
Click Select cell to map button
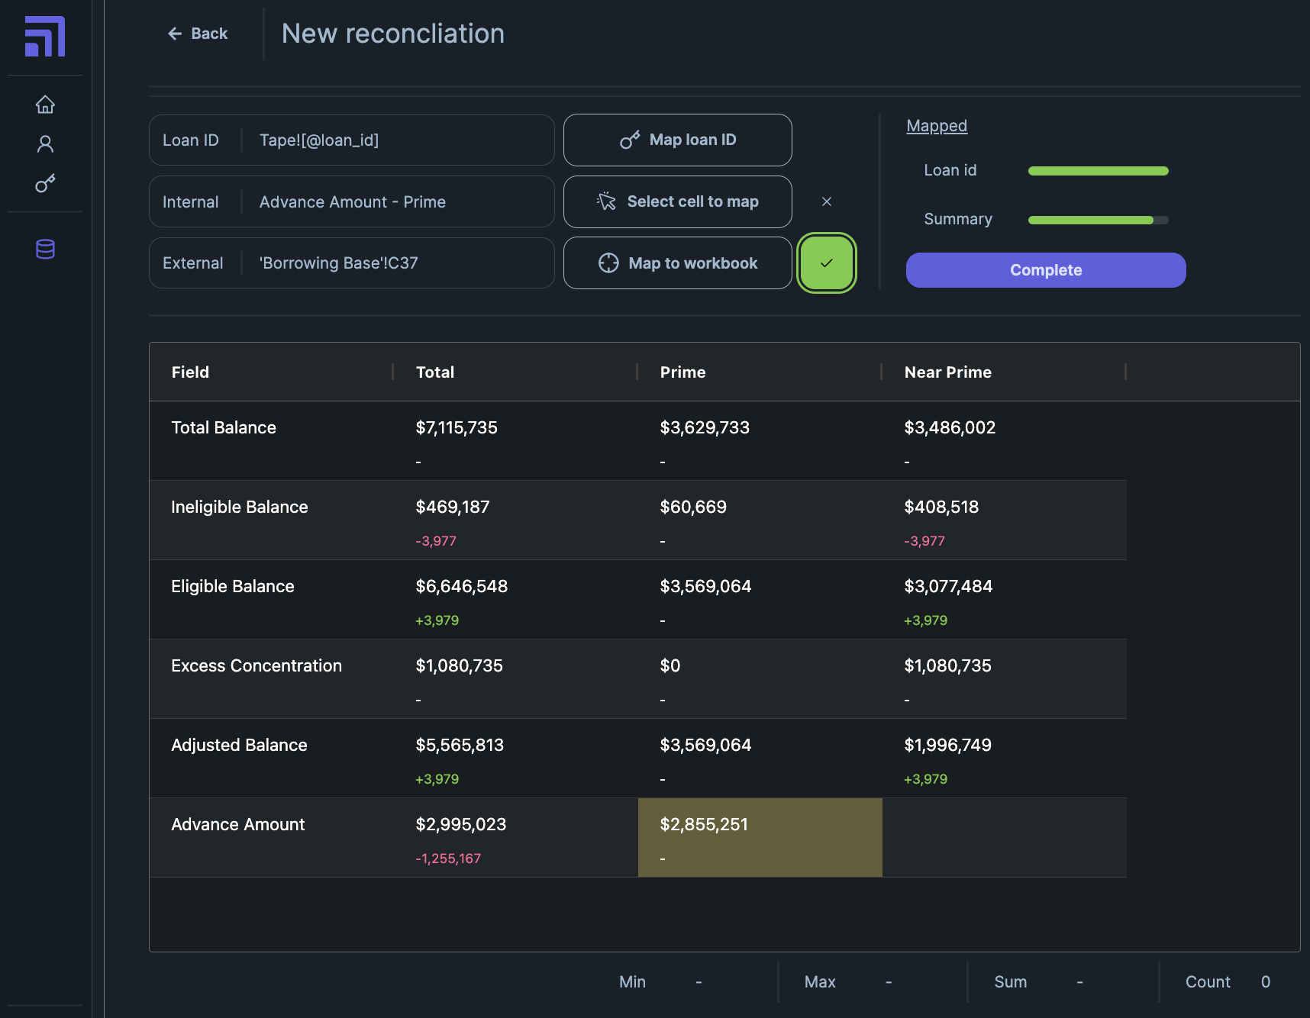click(677, 201)
